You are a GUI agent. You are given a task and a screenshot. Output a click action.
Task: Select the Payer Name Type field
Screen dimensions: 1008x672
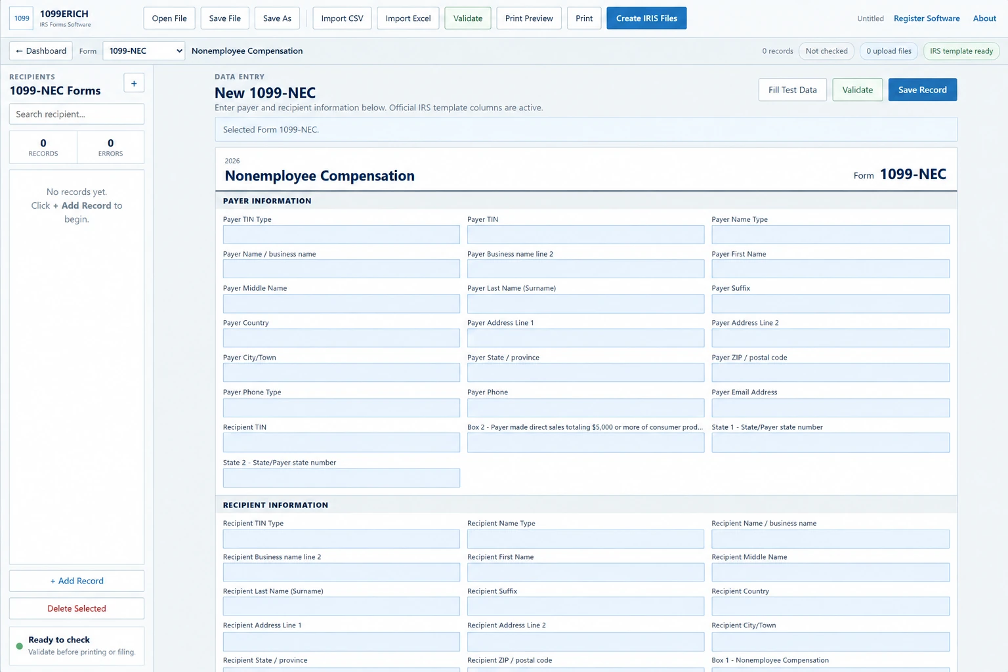(x=830, y=235)
